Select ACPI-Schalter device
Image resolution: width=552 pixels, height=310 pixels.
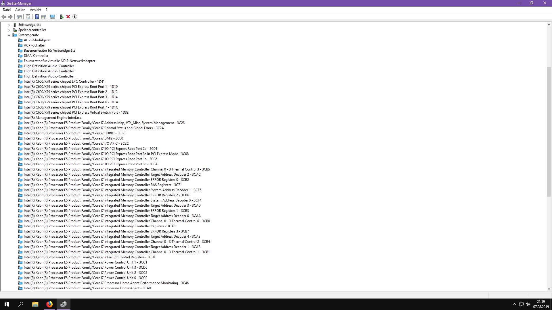point(34,45)
